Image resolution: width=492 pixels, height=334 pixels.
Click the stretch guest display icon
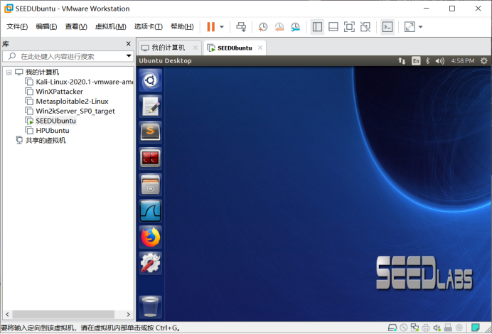coord(410,27)
